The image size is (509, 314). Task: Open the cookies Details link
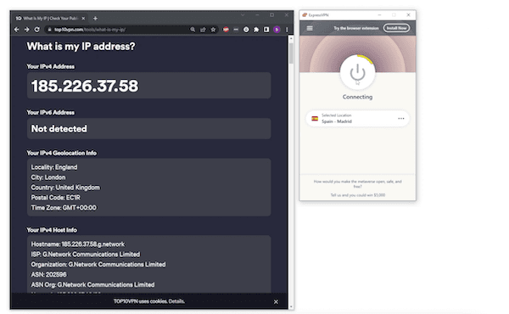coord(176,301)
